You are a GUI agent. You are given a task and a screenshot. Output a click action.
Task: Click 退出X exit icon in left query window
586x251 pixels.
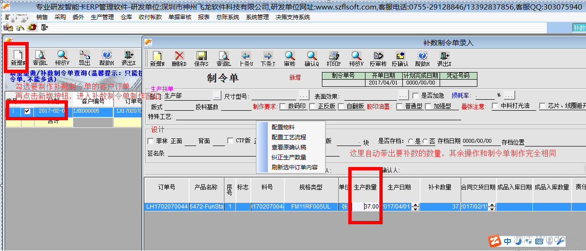click(x=129, y=58)
